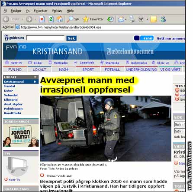
Task: Open the Lister sidebar link
Action: click(9, 91)
